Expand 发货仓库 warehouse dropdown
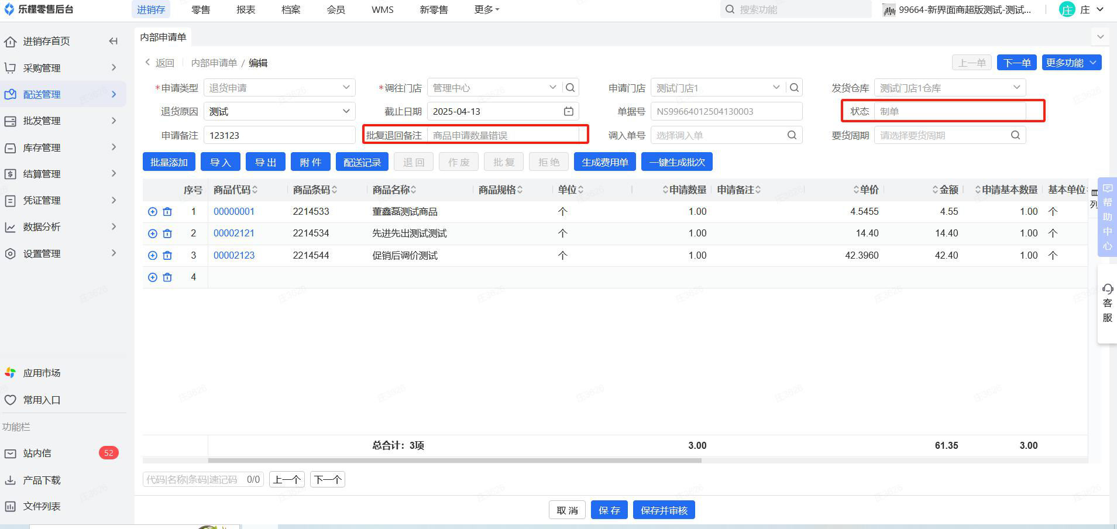This screenshot has height=529, width=1117. pos(1016,88)
